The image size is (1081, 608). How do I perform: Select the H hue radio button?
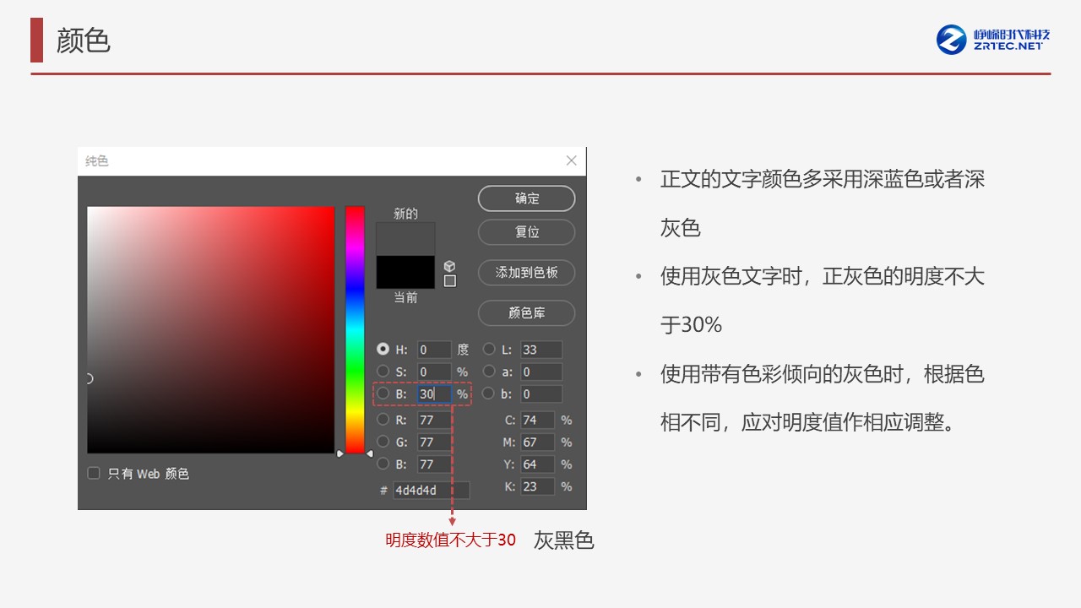pos(383,349)
